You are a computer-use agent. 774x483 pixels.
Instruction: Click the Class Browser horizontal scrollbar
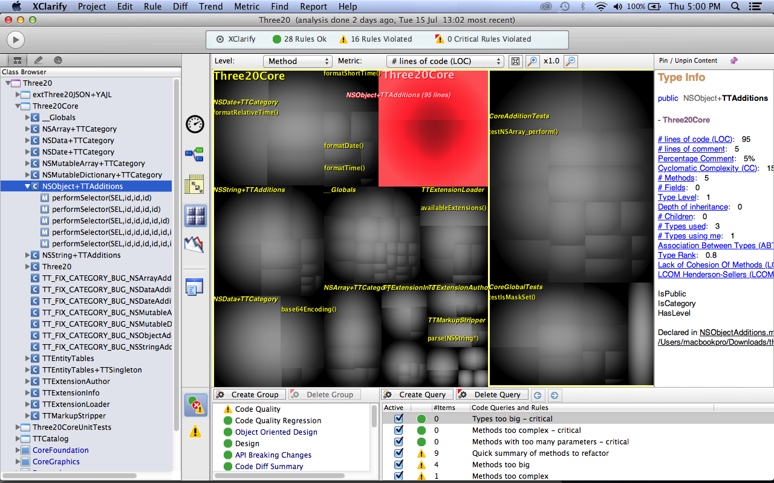coord(70,476)
